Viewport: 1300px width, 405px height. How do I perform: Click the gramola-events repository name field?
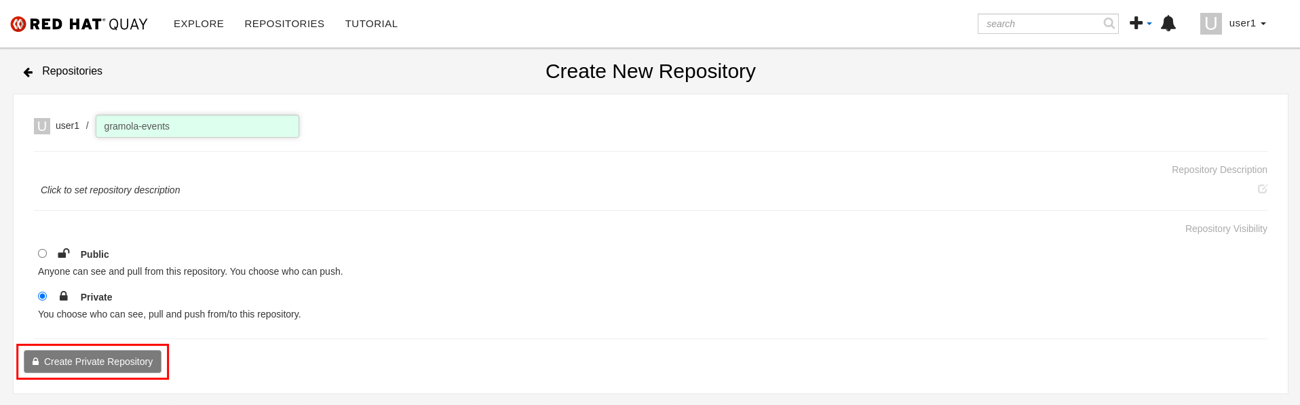197,126
